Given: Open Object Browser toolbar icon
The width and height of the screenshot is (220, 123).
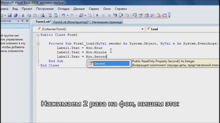Looking at the screenshot, I should tap(146, 15).
